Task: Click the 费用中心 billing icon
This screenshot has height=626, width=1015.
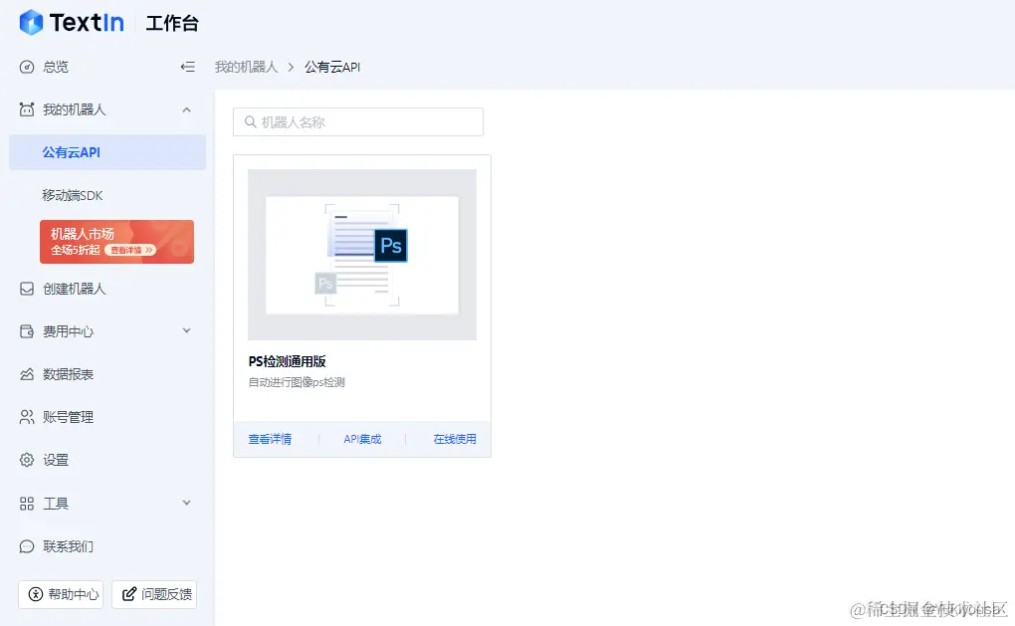Action: (x=25, y=331)
